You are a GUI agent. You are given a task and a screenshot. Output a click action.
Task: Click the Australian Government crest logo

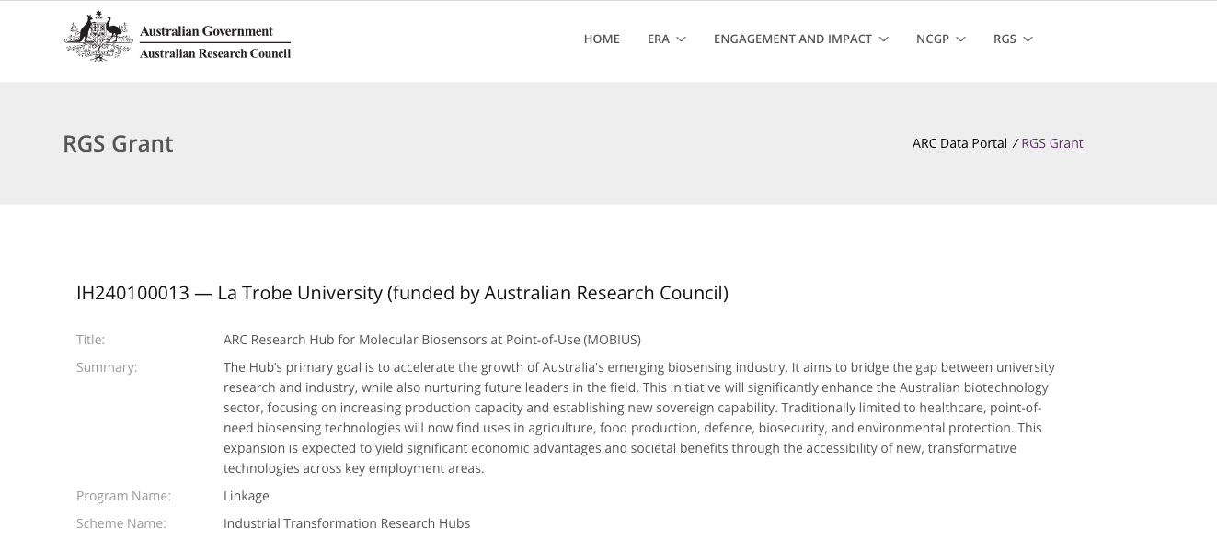click(x=98, y=36)
